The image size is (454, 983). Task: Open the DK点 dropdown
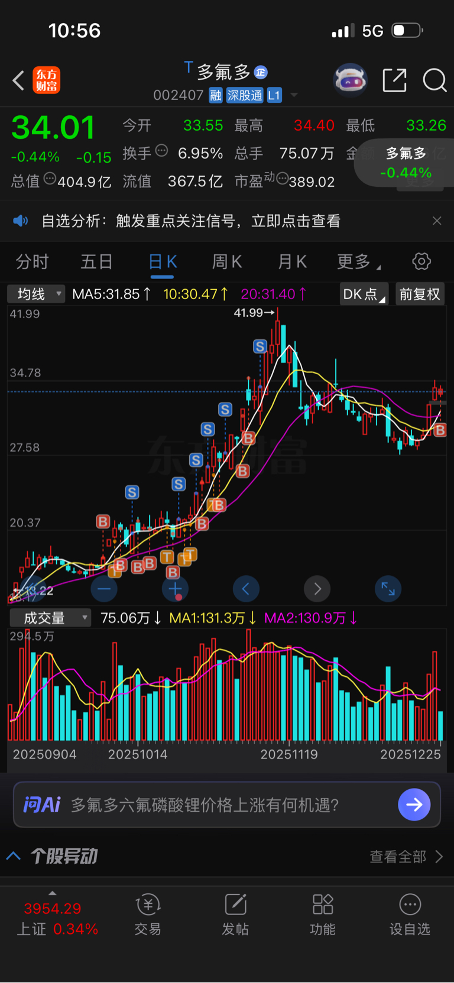(364, 294)
